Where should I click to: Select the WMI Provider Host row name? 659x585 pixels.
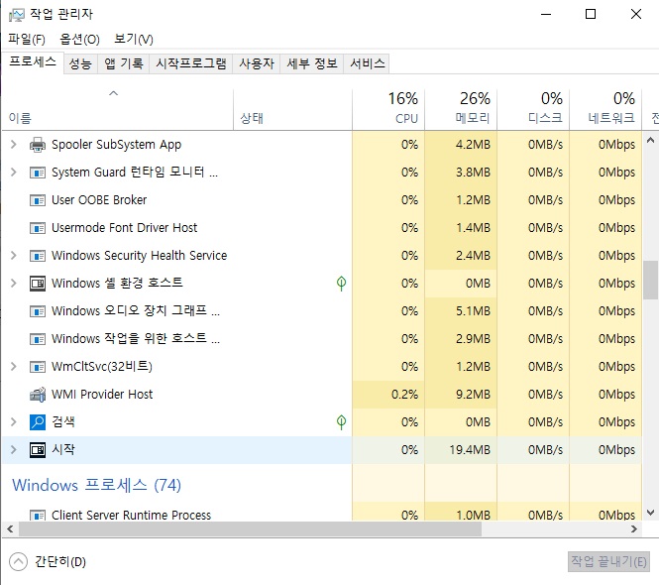coord(102,395)
